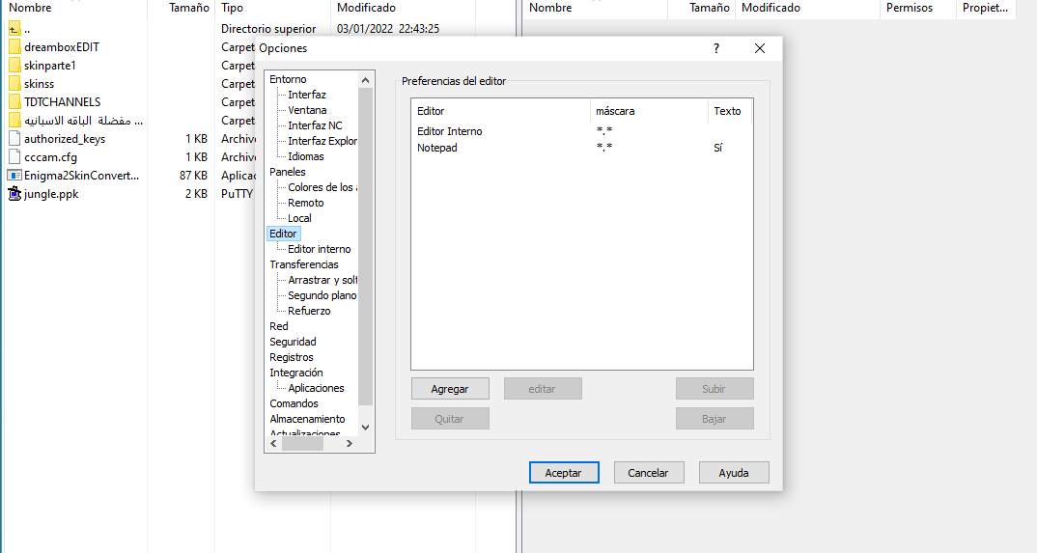Click the Enigma2SkinConvert application icon
This screenshot has width=1037, height=553.
[x=14, y=175]
